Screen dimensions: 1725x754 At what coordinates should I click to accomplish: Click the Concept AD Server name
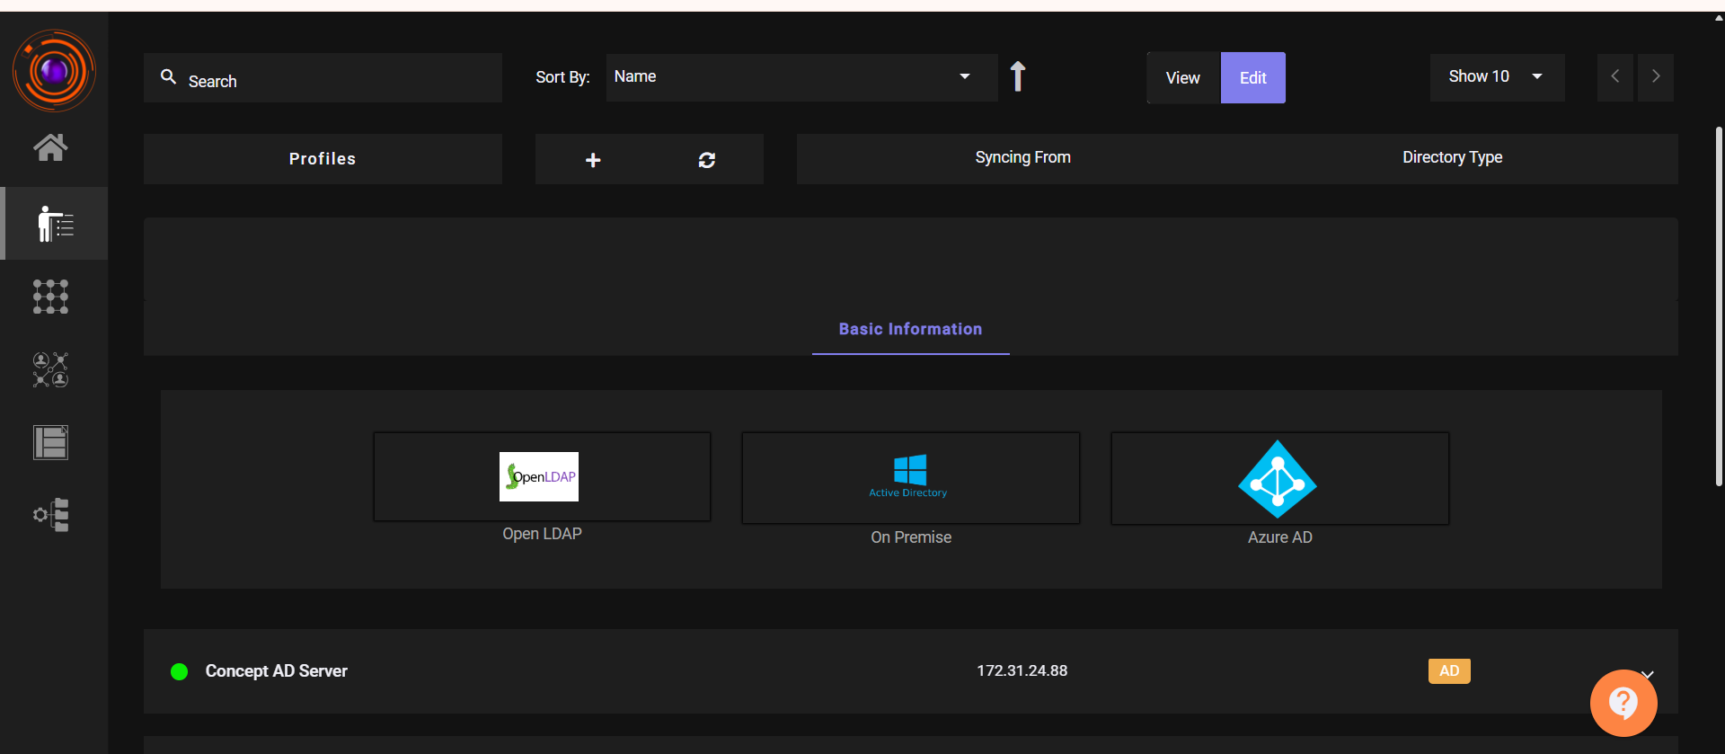pos(276,671)
